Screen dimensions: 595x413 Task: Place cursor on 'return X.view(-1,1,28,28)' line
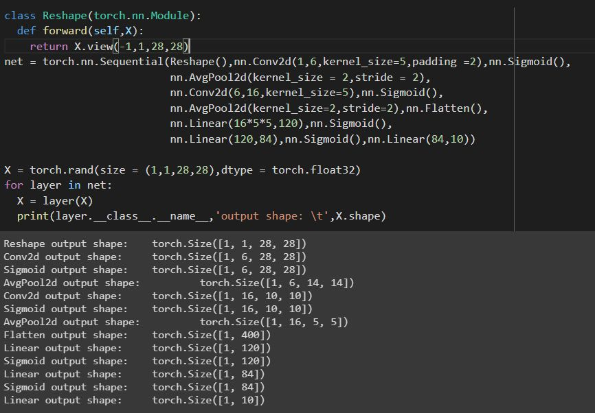click(110, 47)
